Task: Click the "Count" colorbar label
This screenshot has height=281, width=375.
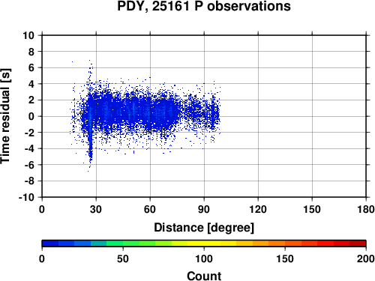Action: [204, 276]
